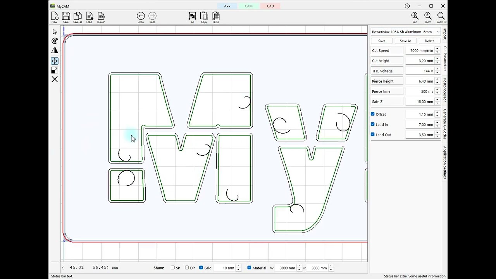Open the Import side tab
496x279 pixels.
(x=445, y=34)
